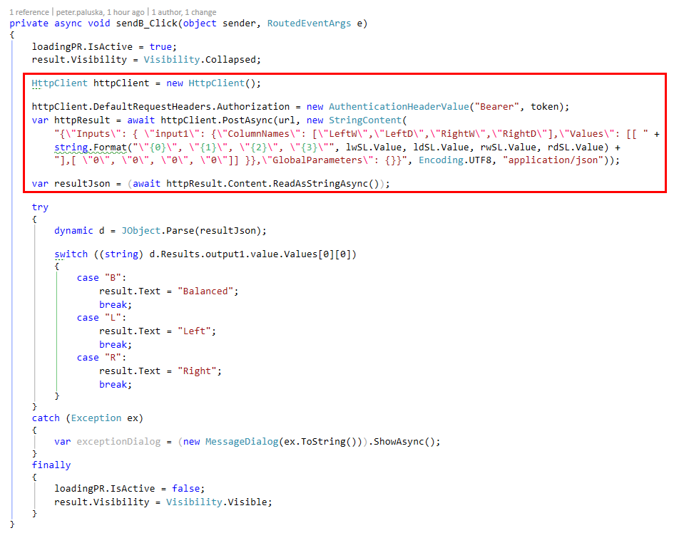Open the '1 reference' CodeLens link
The width and height of the screenshot is (674, 533).
click(29, 12)
